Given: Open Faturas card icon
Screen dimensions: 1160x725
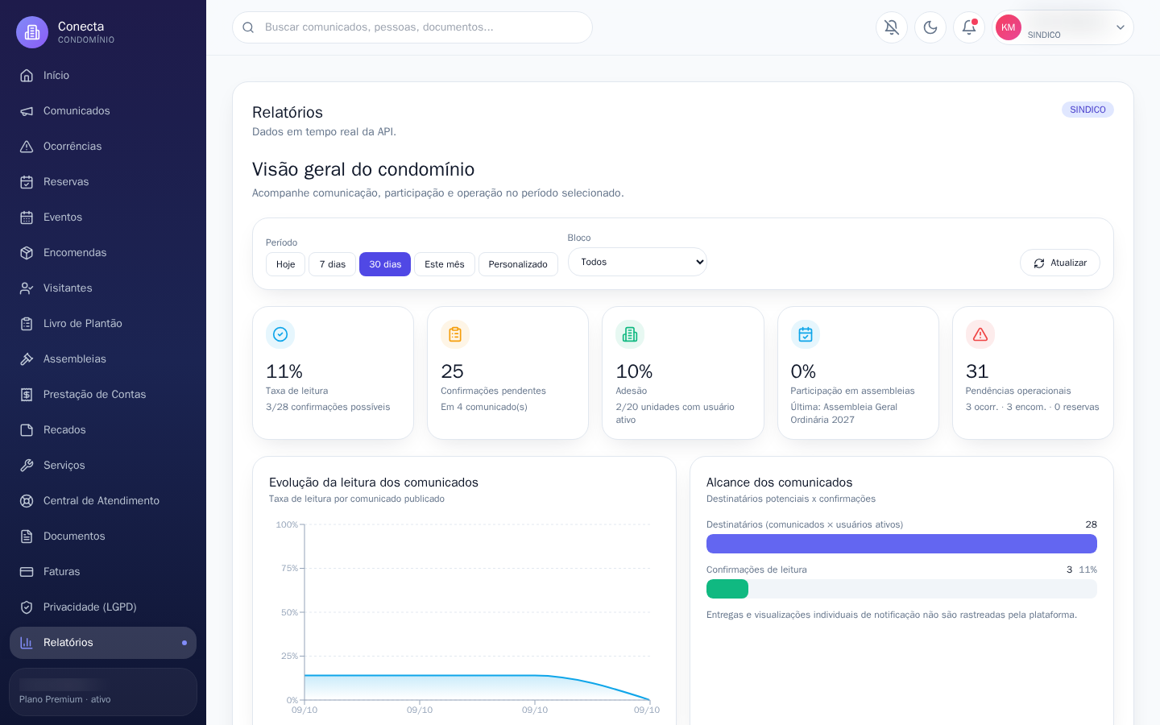Looking at the screenshot, I should click(x=27, y=572).
